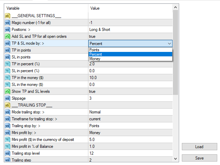Click the boolean icon for Add SL and TP

8,36
